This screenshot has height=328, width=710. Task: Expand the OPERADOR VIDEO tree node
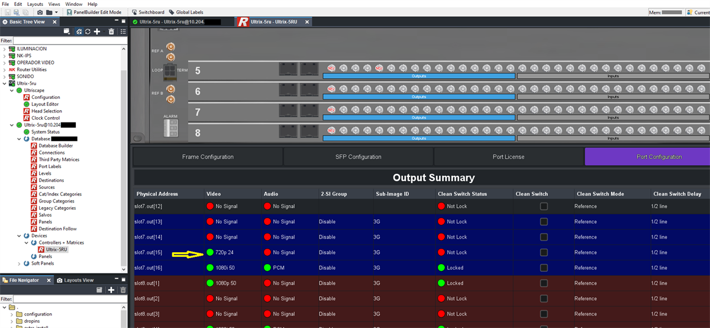click(x=5, y=62)
